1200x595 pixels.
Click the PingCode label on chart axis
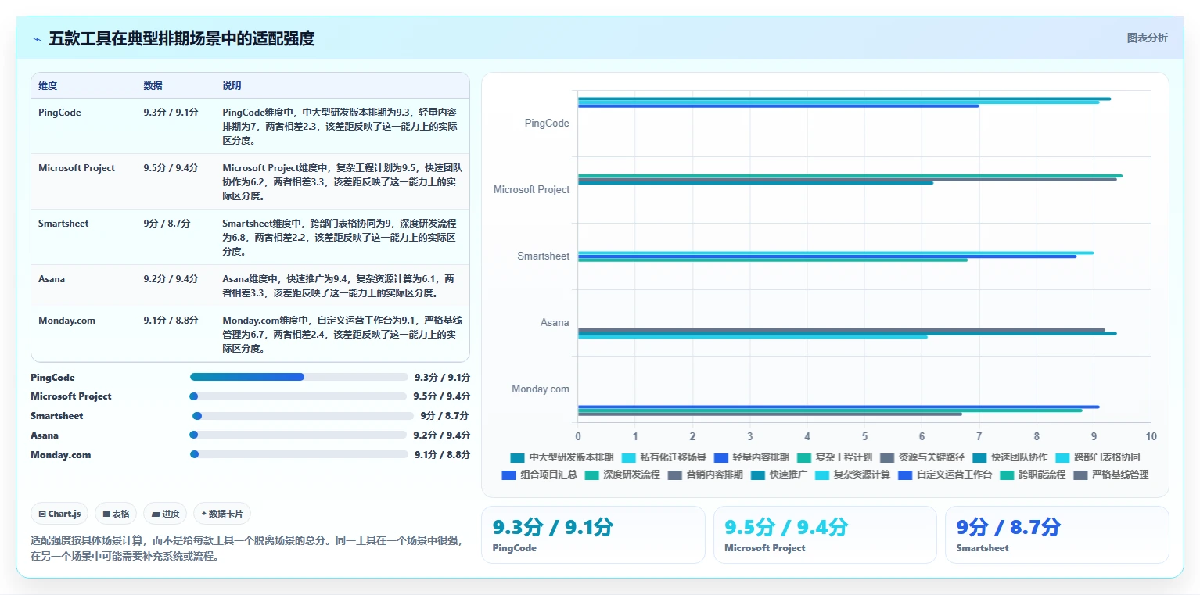[x=547, y=124]
